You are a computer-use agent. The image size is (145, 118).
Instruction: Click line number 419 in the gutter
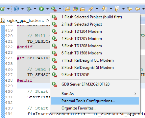(9, 30)
